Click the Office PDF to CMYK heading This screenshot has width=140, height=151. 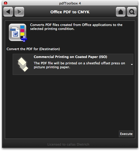[x=70, y=12]
